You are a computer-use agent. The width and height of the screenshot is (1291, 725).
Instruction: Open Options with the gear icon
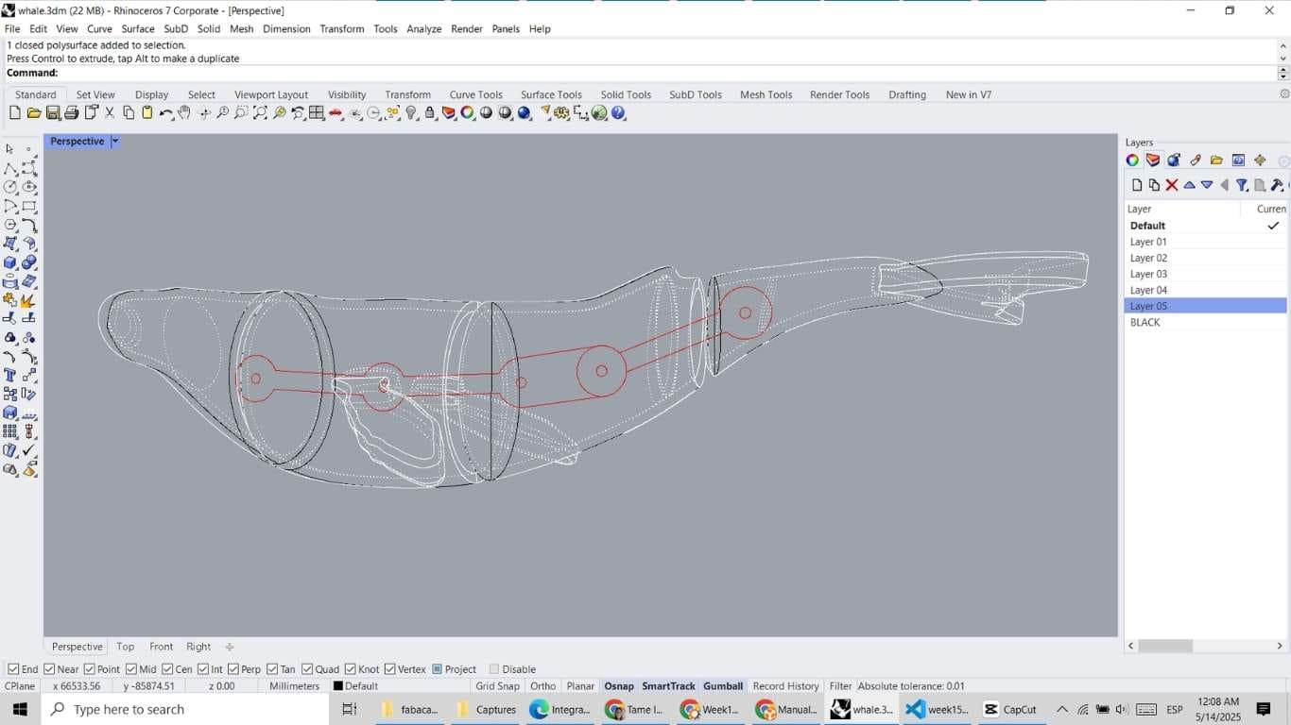pos(562,113)
